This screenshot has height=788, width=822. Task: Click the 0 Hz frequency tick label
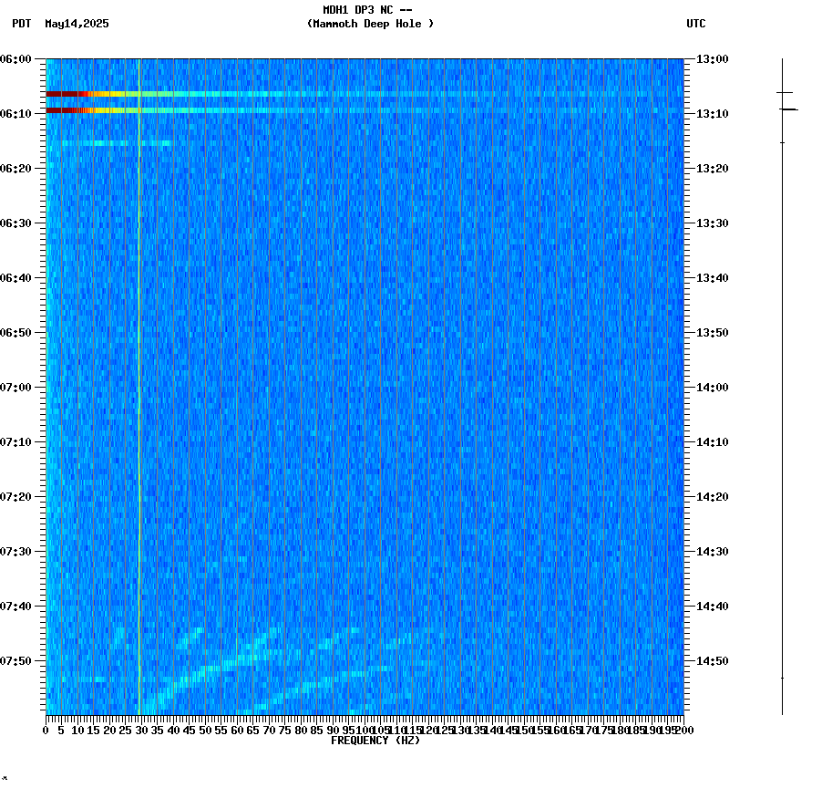coord(44,730)
